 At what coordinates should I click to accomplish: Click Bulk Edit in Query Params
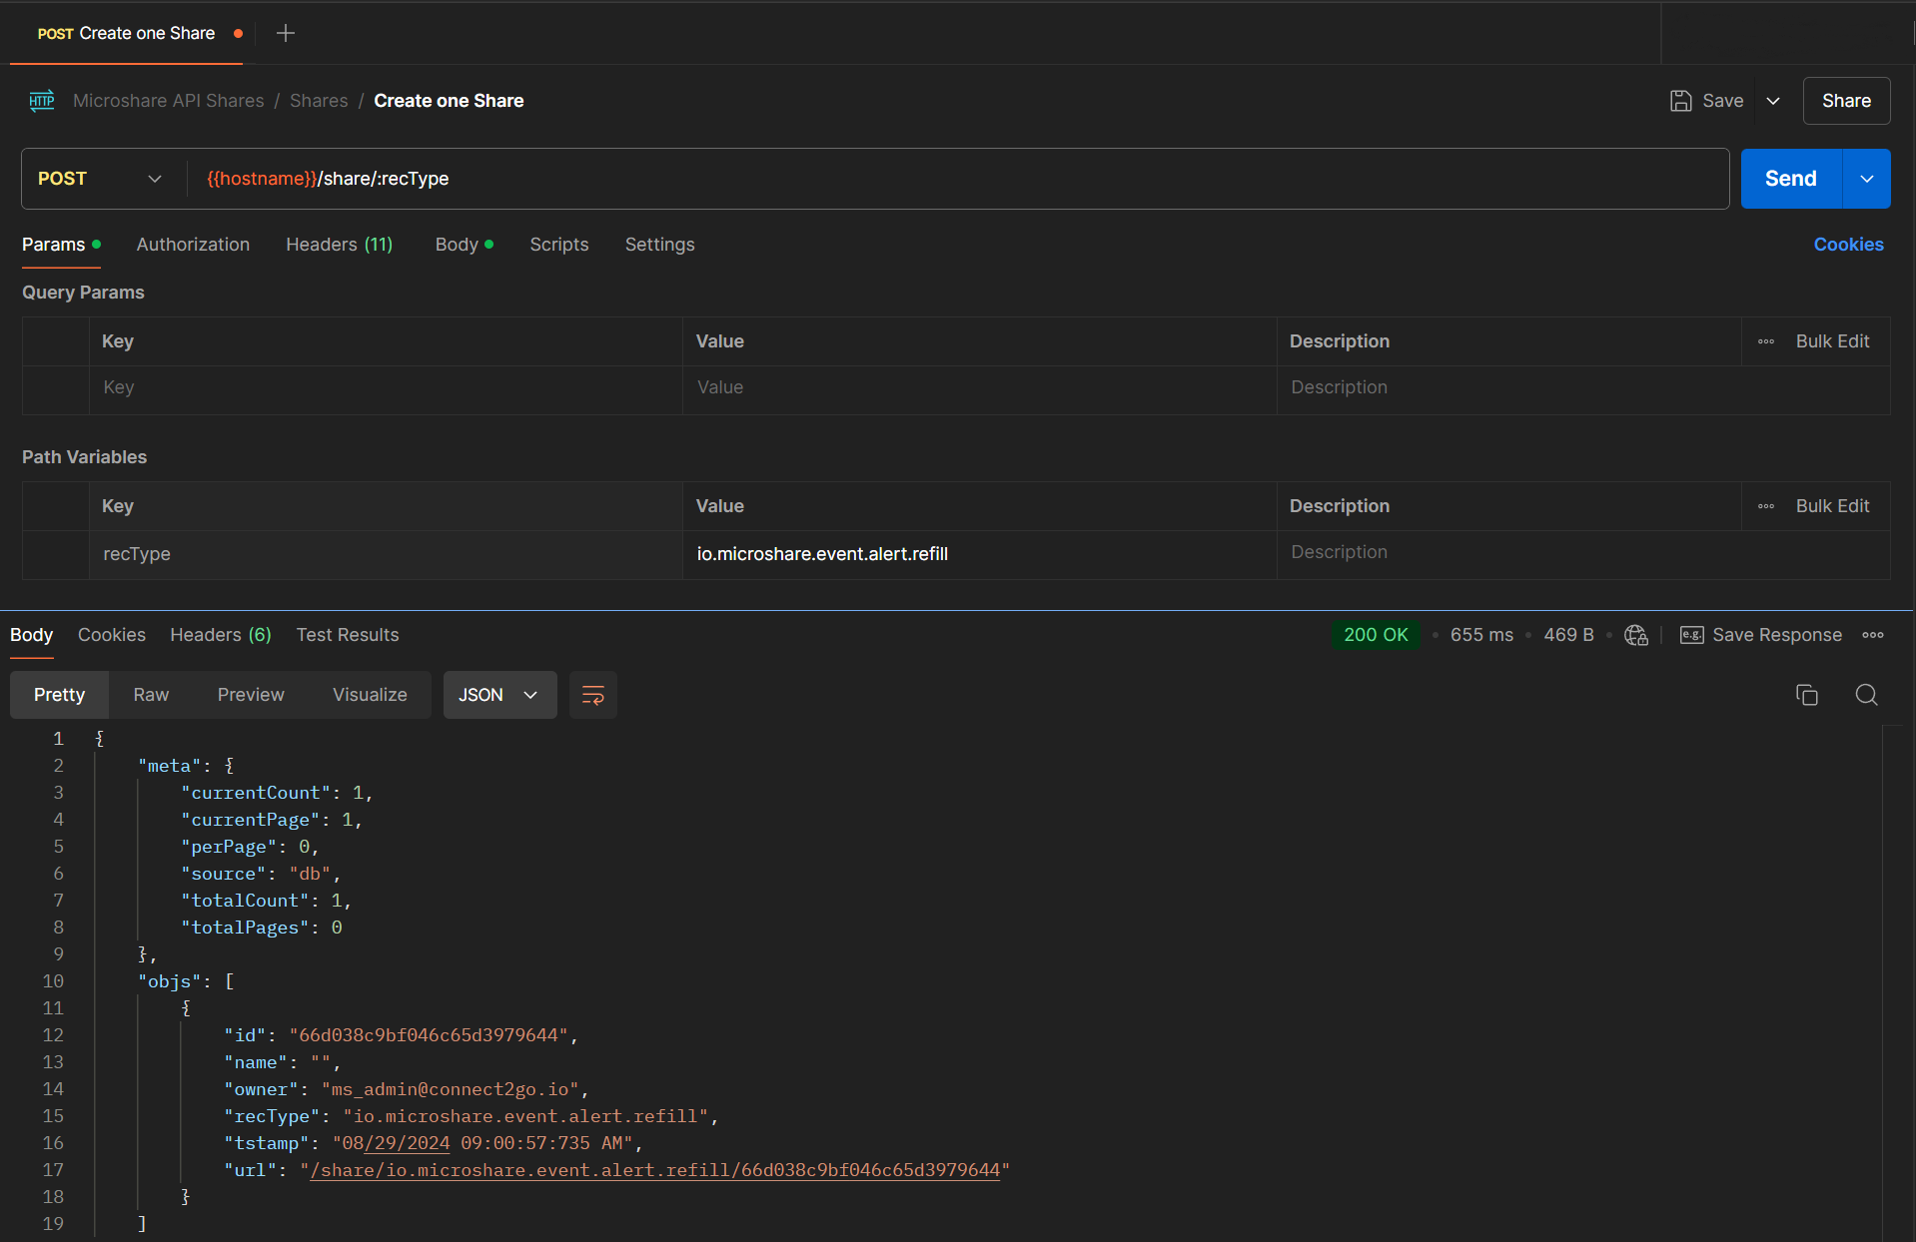(1832, 341)
